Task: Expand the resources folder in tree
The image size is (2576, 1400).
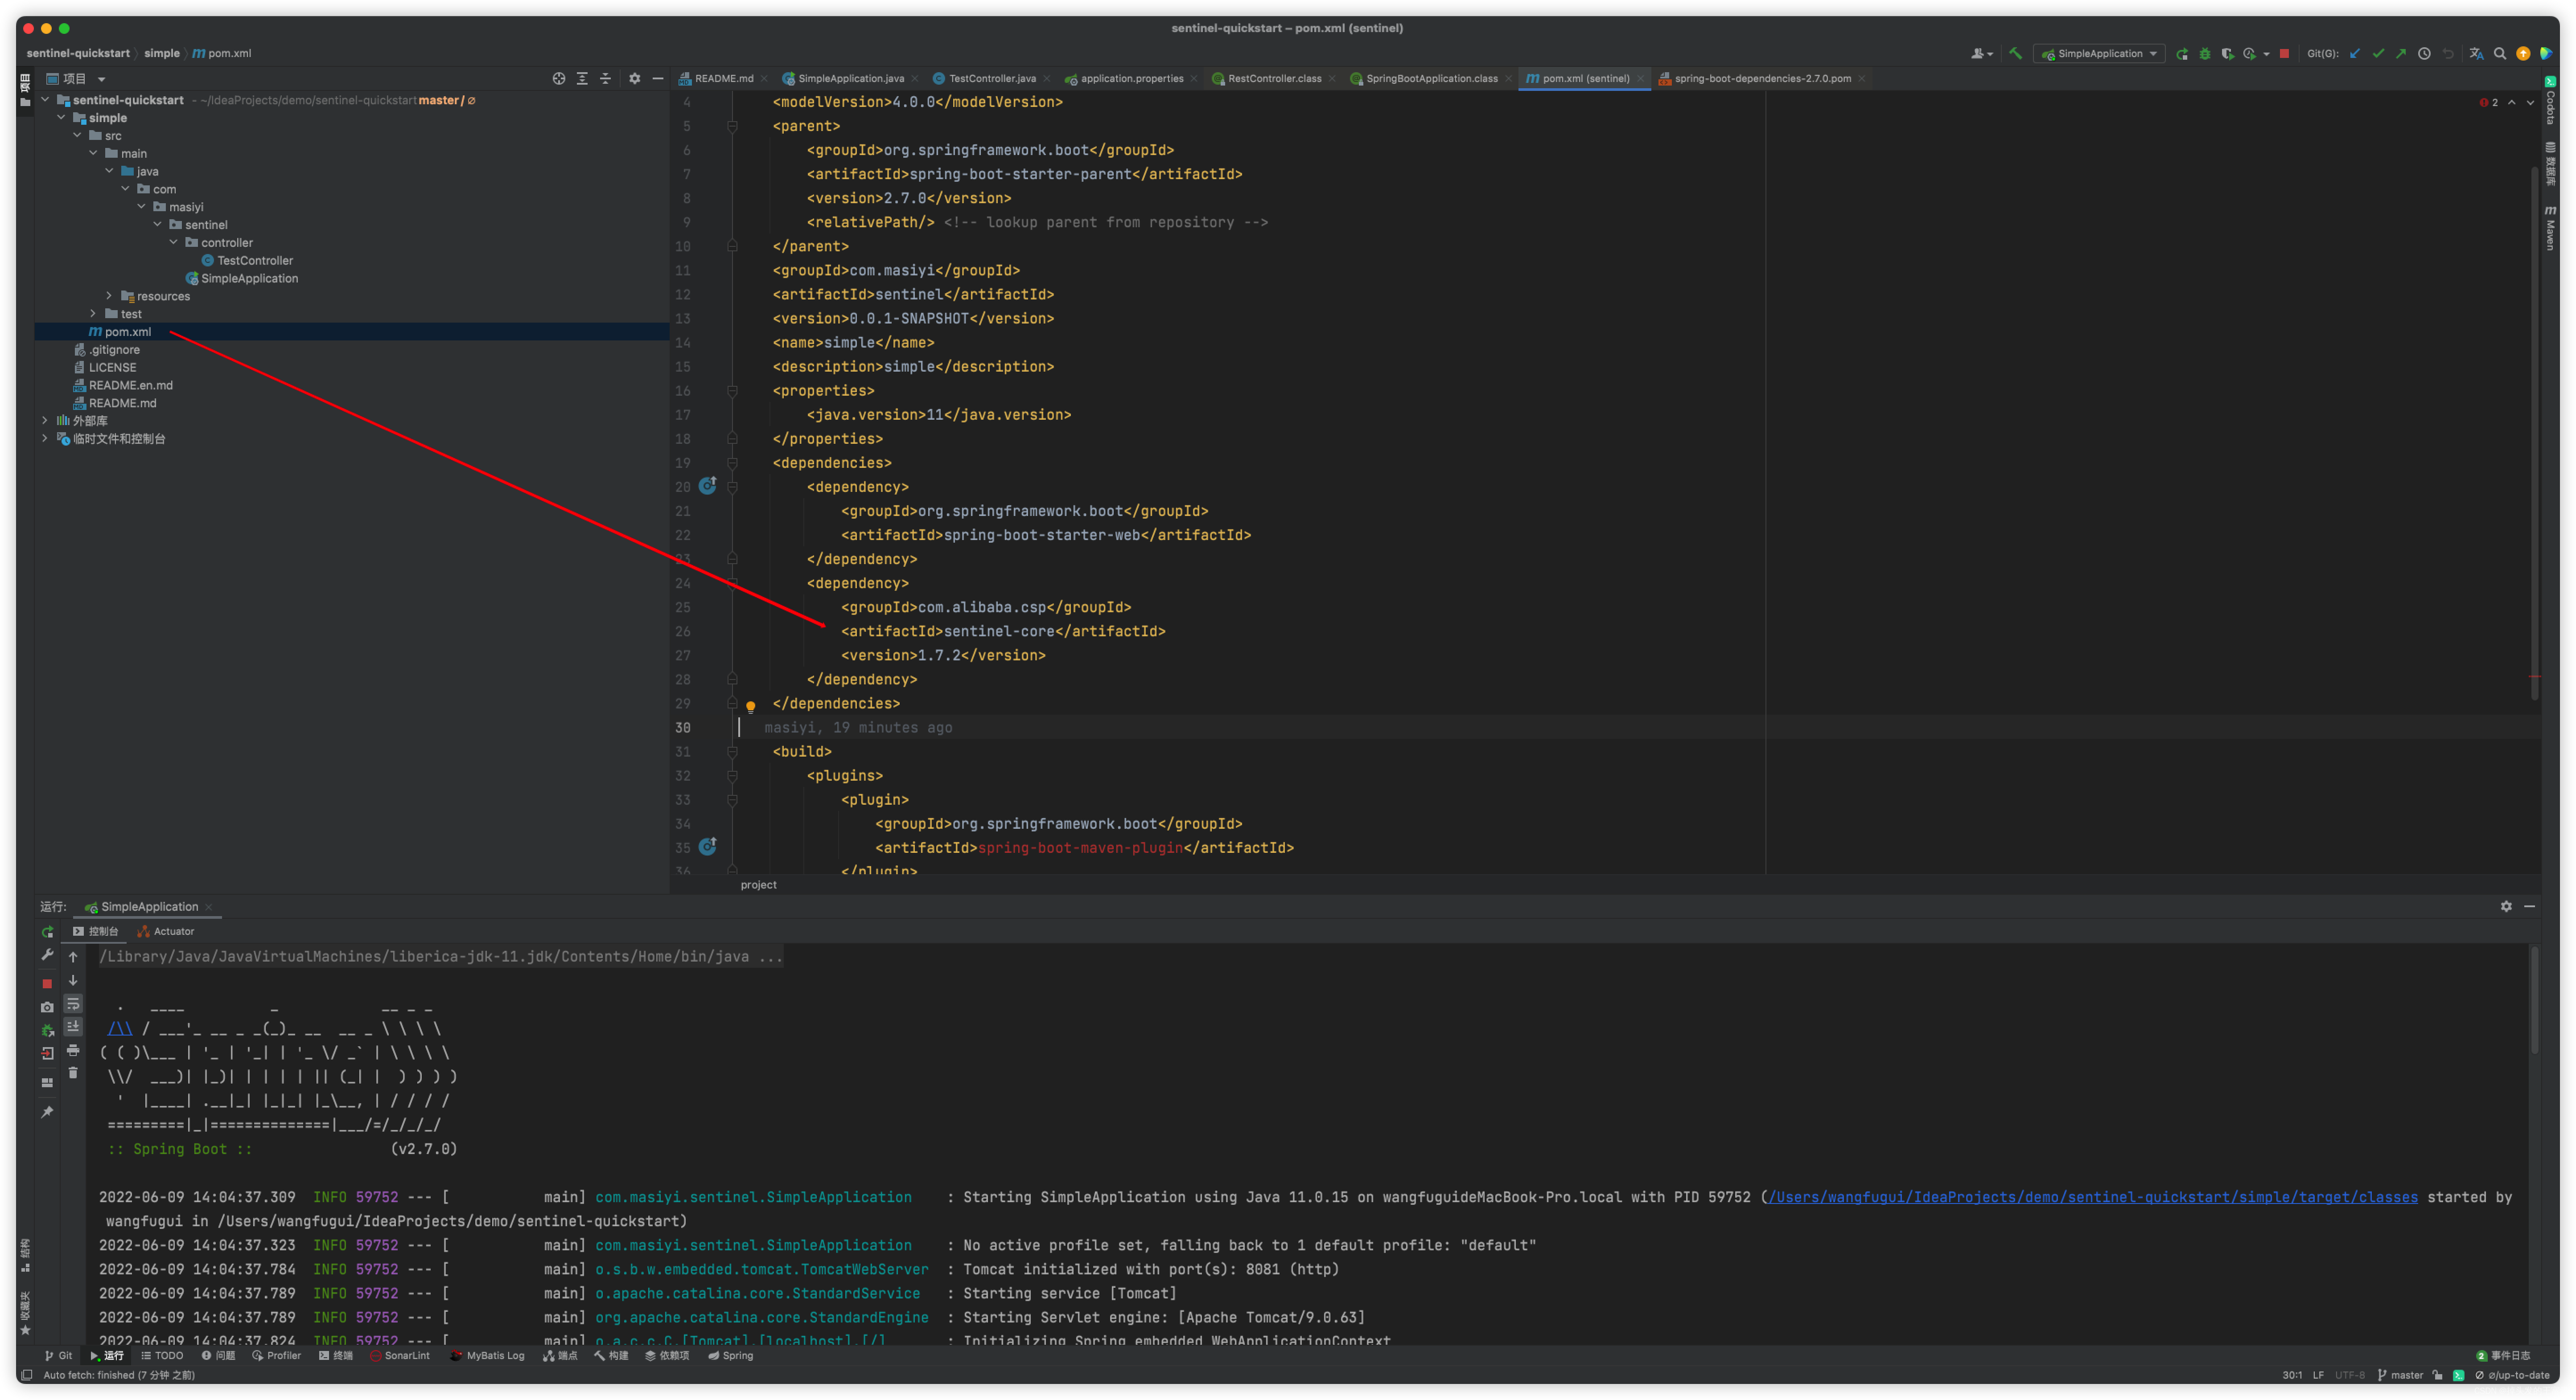Action: pos(109,296)
